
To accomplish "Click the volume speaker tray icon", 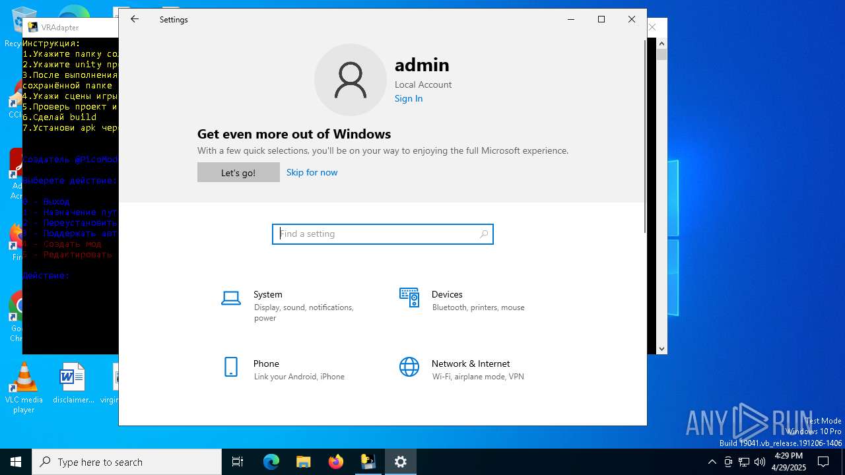I will click(x=760, y=462).
